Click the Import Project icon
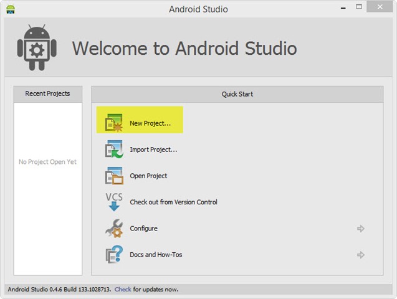 tap(114, 149)
